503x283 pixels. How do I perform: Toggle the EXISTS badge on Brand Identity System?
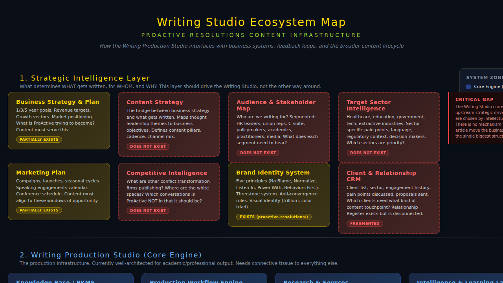point(274,217)
